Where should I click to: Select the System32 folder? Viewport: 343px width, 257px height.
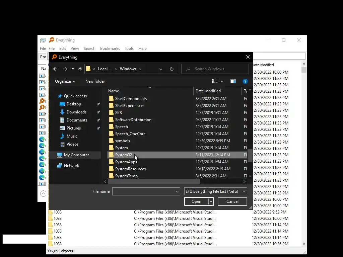click(177, 155)
